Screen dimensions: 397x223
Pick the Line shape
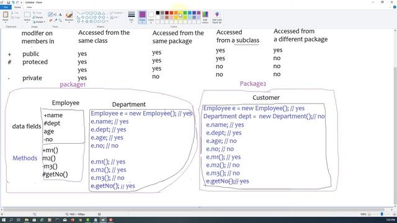coord(79,13)
